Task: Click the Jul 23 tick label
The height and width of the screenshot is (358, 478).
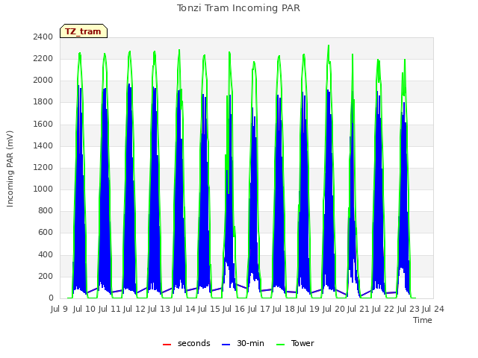Action: 408,310
